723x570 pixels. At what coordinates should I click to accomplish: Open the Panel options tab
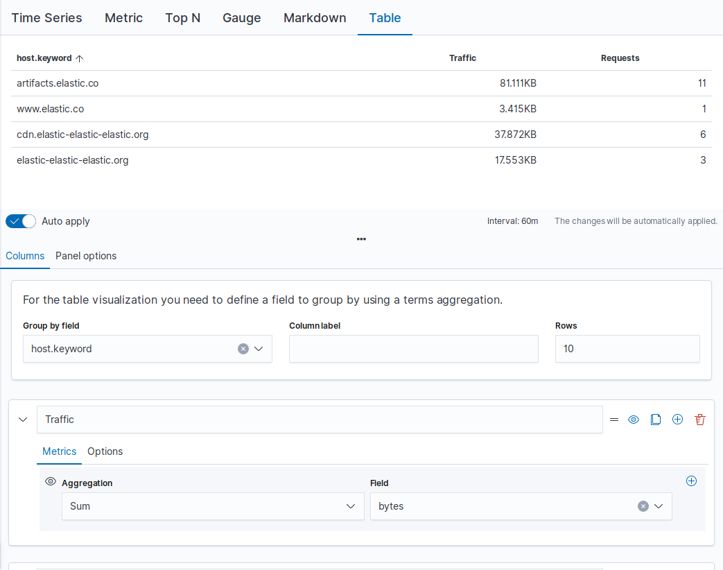[85, 256]
